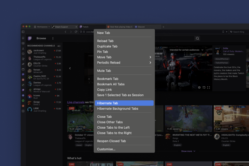
Task: Click the Search Bing field
Action: pos(239,32)
